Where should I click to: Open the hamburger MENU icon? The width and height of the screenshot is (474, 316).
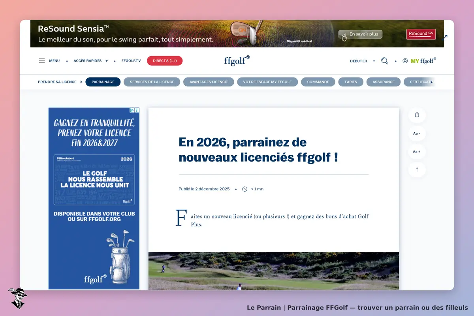[x=41, y=61]
